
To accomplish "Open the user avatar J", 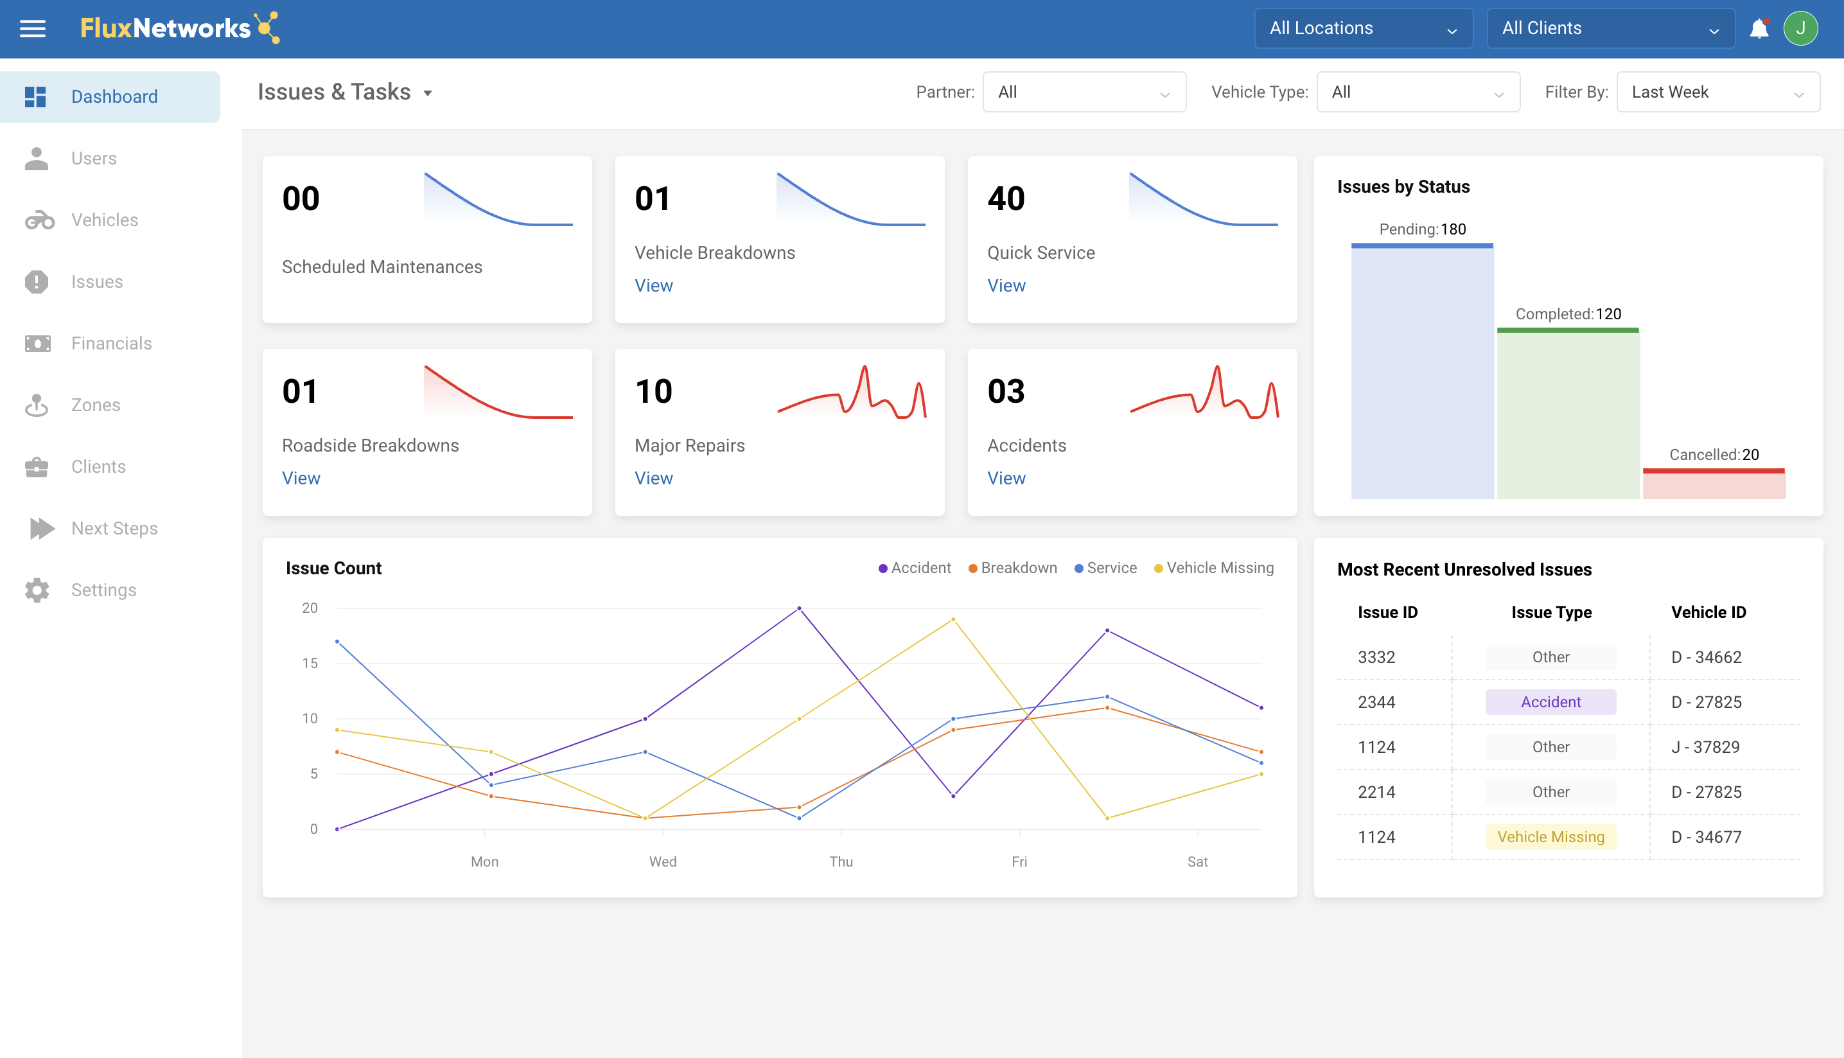I will point(1800,28).
